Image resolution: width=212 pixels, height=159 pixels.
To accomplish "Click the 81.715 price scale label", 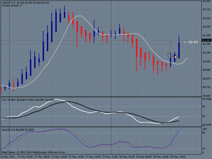I will [x=207, y=9].
